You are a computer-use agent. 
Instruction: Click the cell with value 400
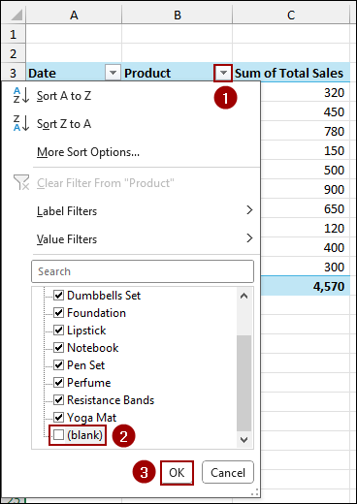click(305, 247)
